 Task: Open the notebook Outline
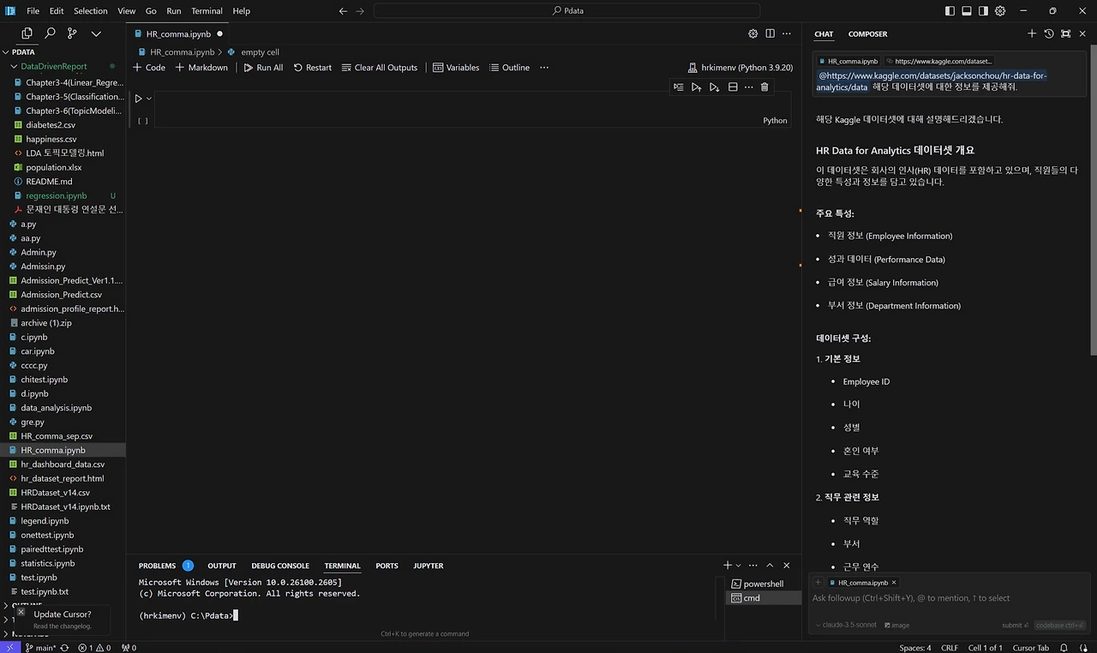pos(509,68)
